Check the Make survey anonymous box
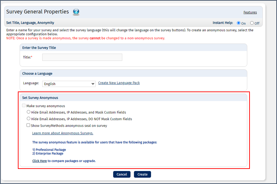This screenshot has height=184, width=277. [x=24, y=106]
